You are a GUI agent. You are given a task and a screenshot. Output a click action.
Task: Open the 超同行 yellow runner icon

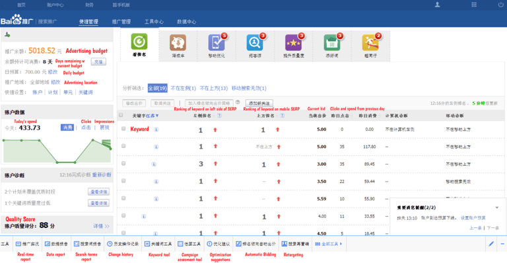(x=370, y=43)
